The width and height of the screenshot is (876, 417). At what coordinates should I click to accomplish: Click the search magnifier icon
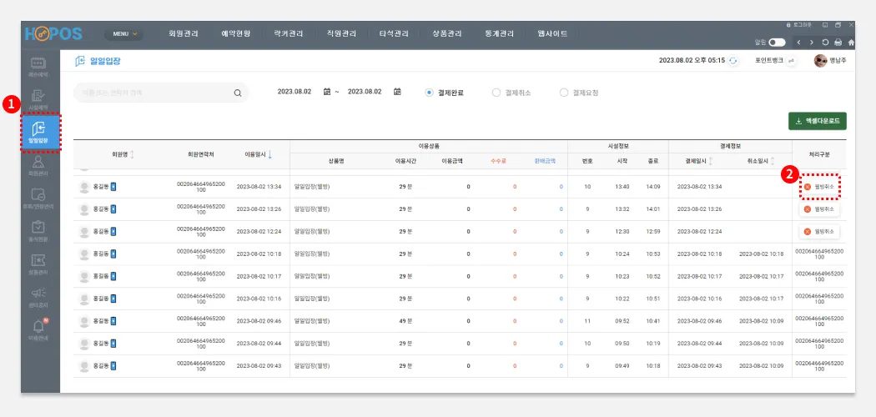237,93
